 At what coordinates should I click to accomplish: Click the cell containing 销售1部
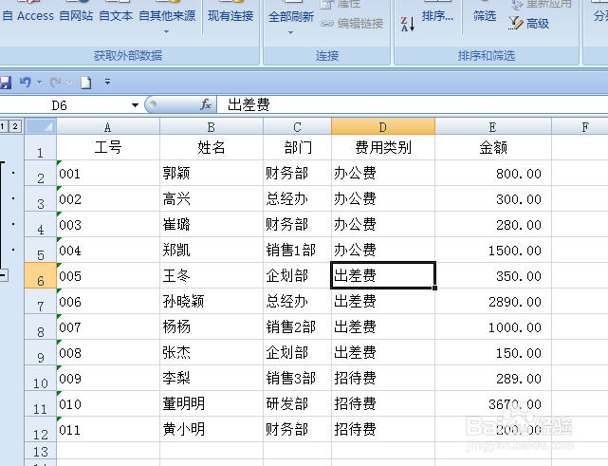pos(297,250)
